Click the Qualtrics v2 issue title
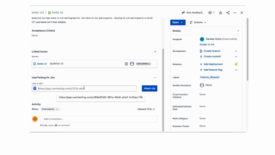Image resolution: width=275 pixels, height=155 pixels. (56, 64)
